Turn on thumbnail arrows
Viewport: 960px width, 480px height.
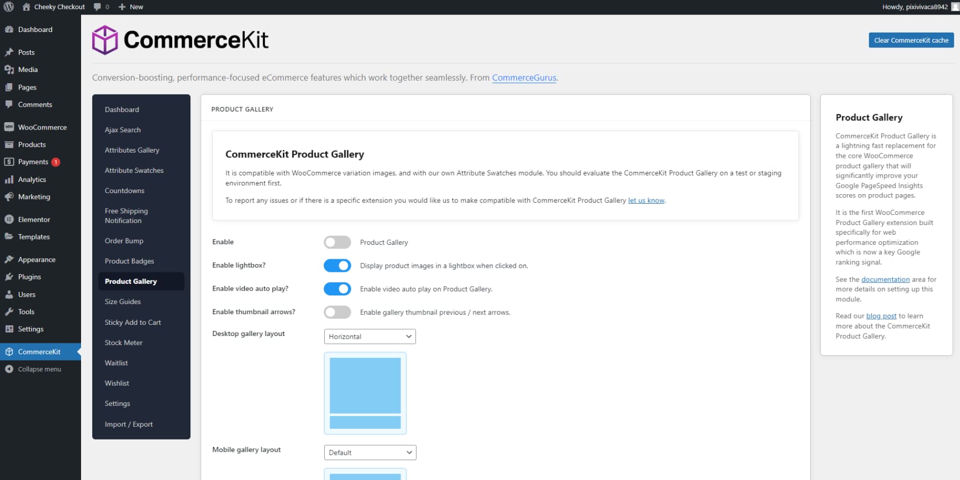337,312
